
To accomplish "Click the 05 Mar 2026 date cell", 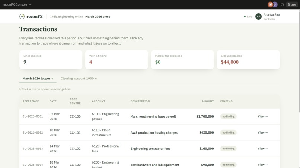I will click(x=54, y=116).
